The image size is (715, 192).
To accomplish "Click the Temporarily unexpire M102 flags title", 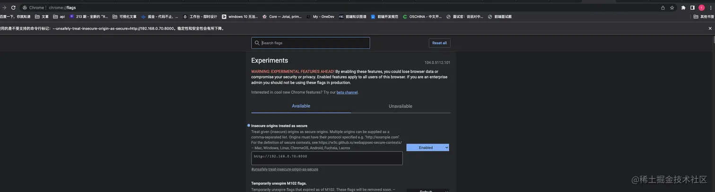I will 279,183.
